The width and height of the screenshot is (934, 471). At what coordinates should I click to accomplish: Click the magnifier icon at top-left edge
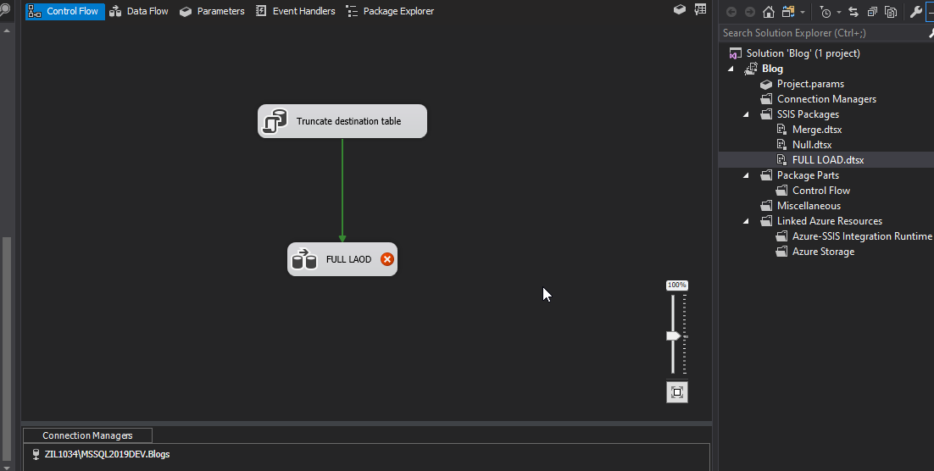[5, 9]
